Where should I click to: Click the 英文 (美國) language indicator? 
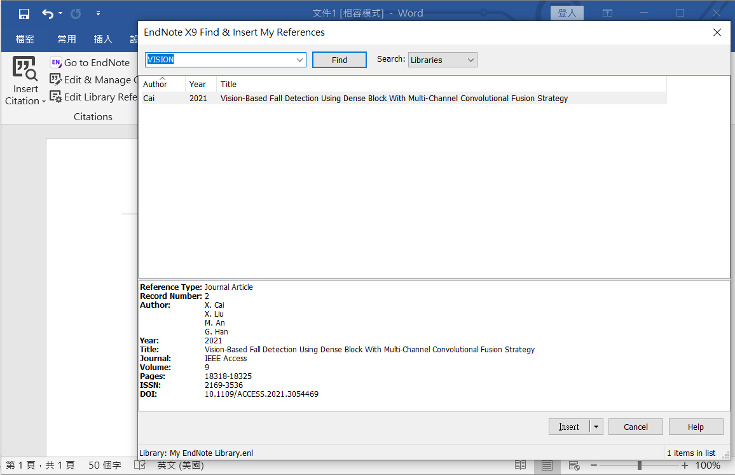pyautogui.click(x=181, y=465)
